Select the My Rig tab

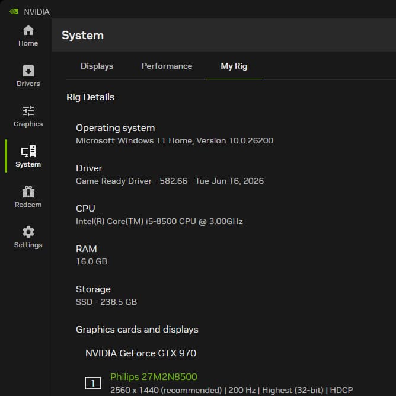pos(234,66)
